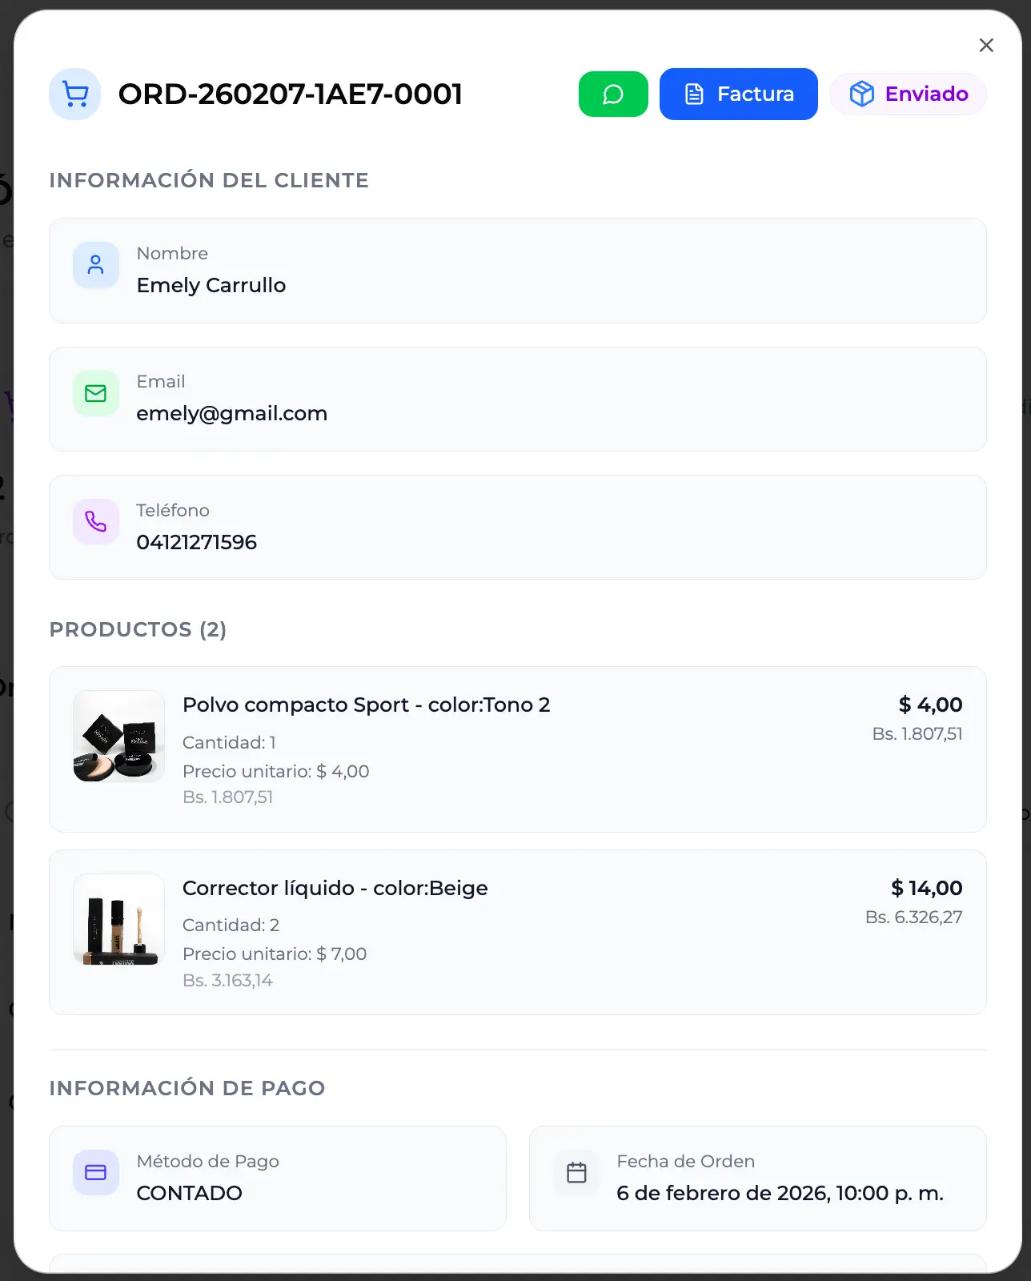Screen dimensions: 1031x1281
Task: Click the customer name Emely Carrullo
Action: [211, 286]
